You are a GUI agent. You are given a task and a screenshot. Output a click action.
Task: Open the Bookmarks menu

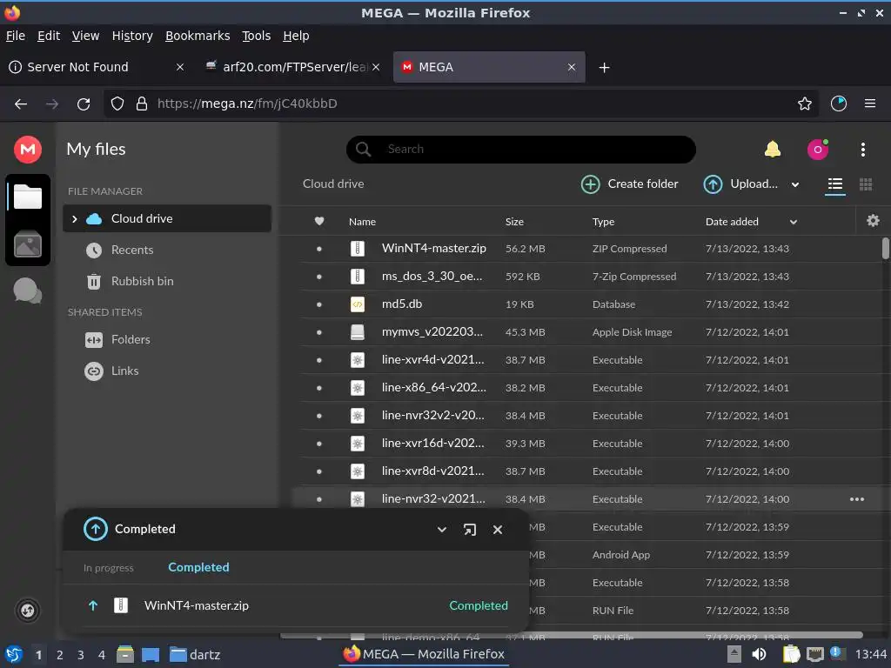pos(198,36)
